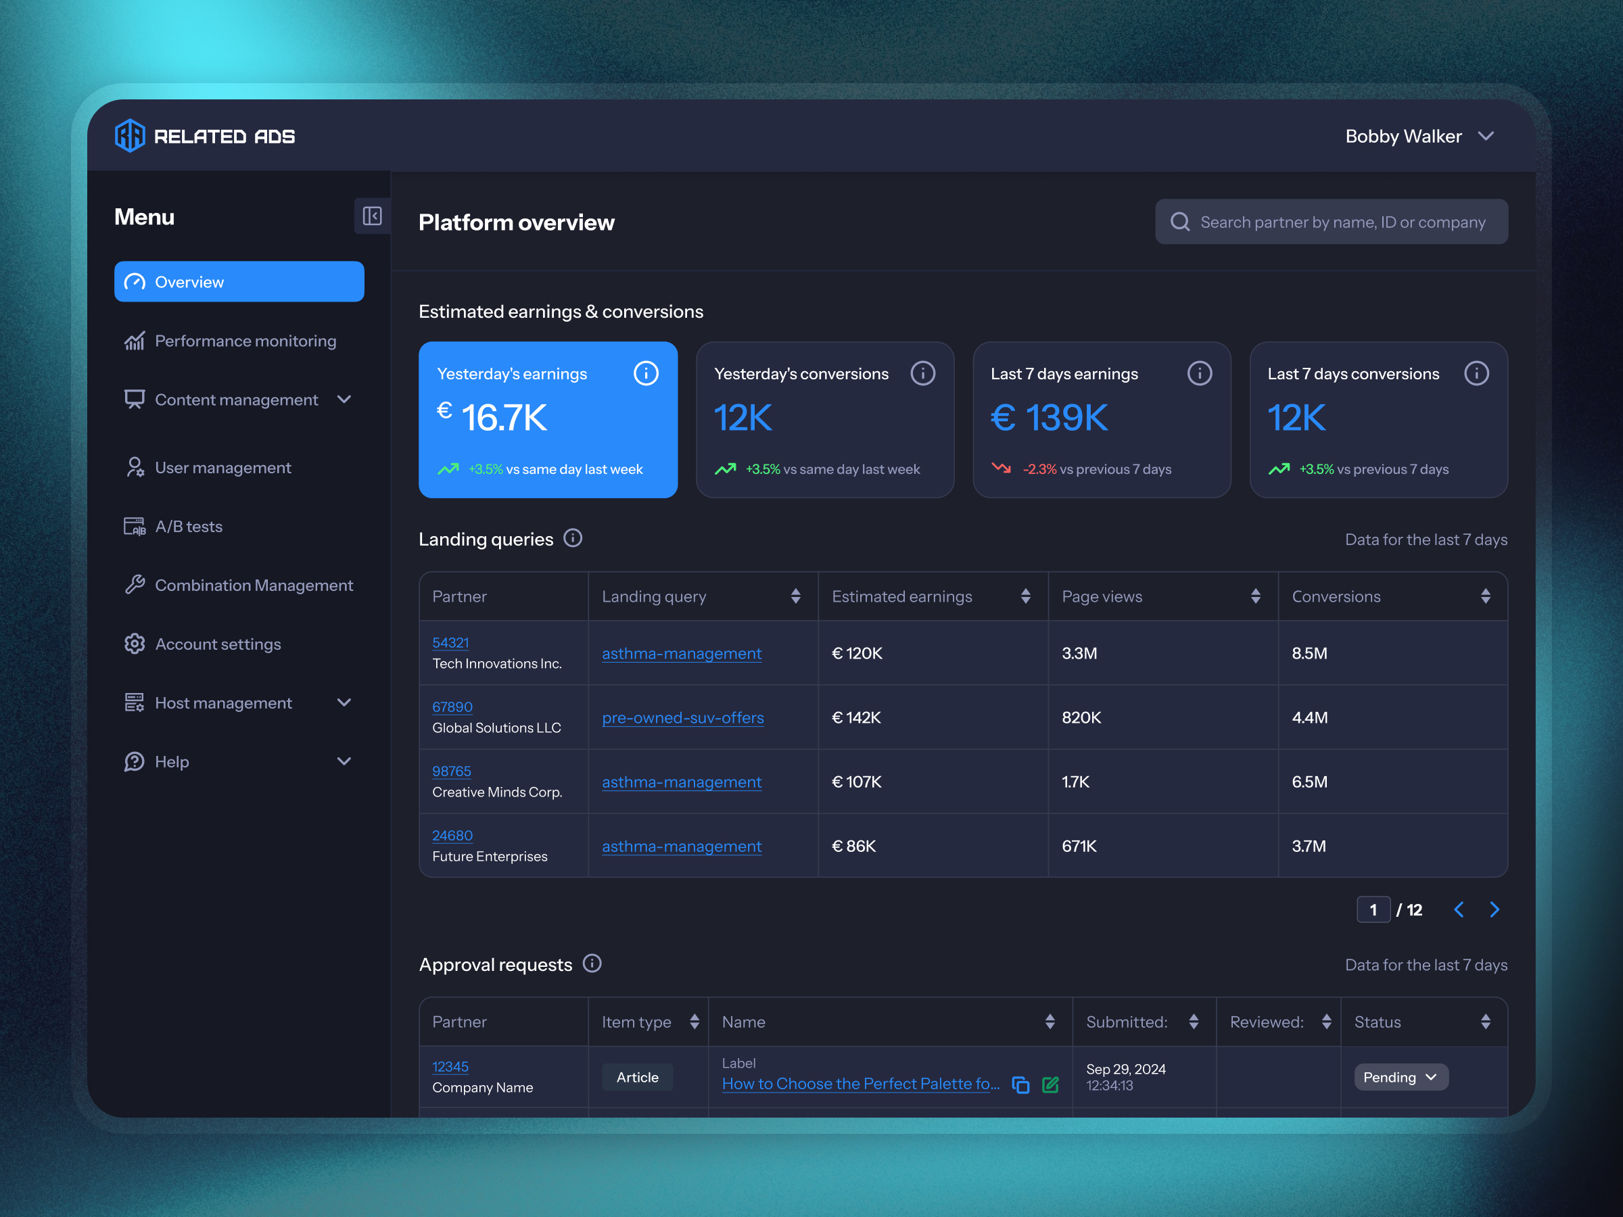The image size is (1623, 1217).
Task: Copy the approval request article name
Action: pos(1020,1085)
